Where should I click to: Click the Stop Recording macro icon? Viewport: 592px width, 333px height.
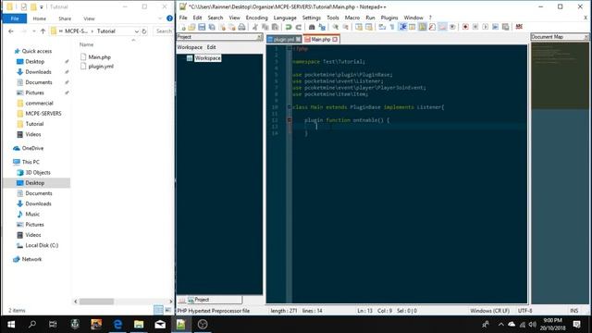click(475, 27)
